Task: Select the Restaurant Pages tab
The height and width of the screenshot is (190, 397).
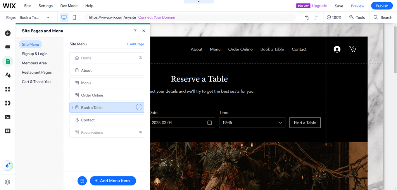Action: (37, 72)
